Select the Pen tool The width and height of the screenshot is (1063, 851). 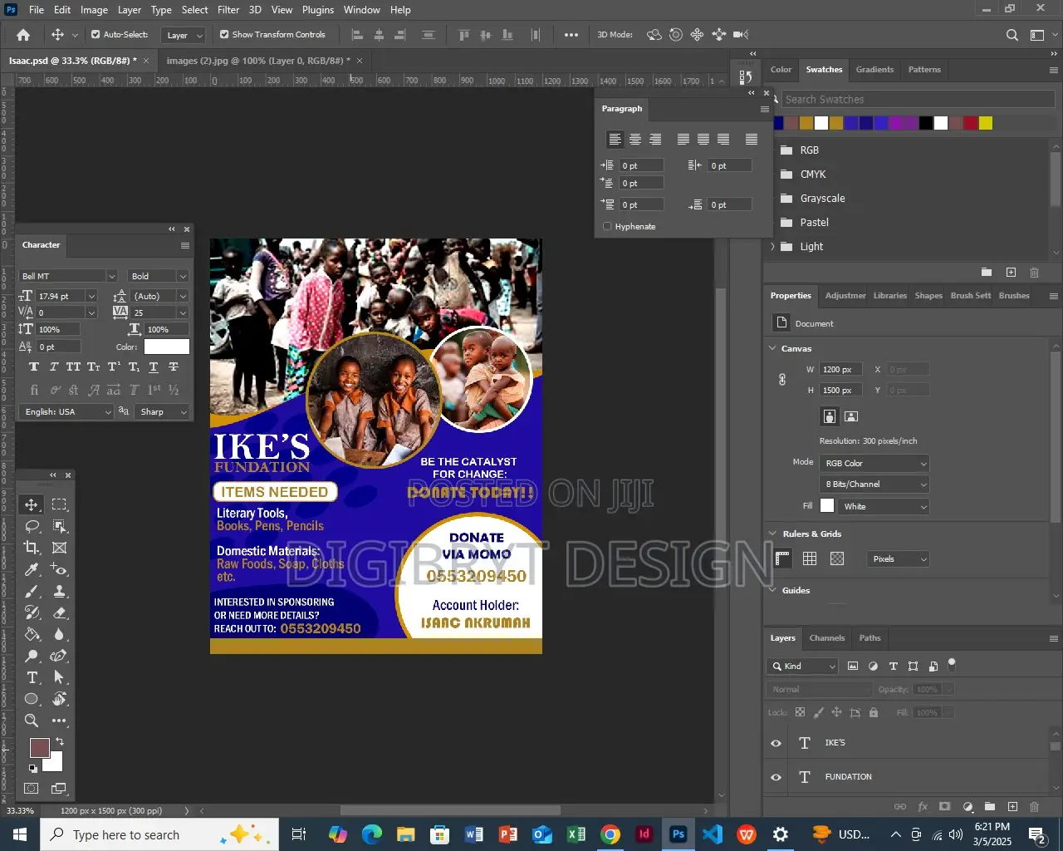pyautogui.click(x=59, y=656)
